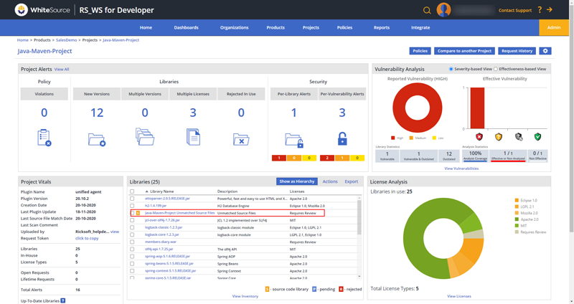Click the grey shield non-analyzed icon
Viewport: 574px width, 304px height.
519,137
